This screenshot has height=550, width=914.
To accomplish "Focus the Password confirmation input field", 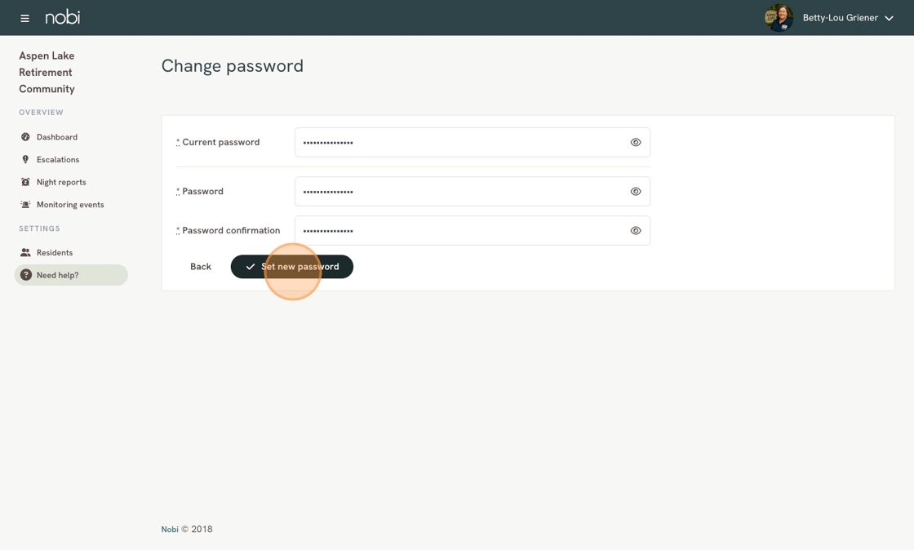I will click(473, 231).
